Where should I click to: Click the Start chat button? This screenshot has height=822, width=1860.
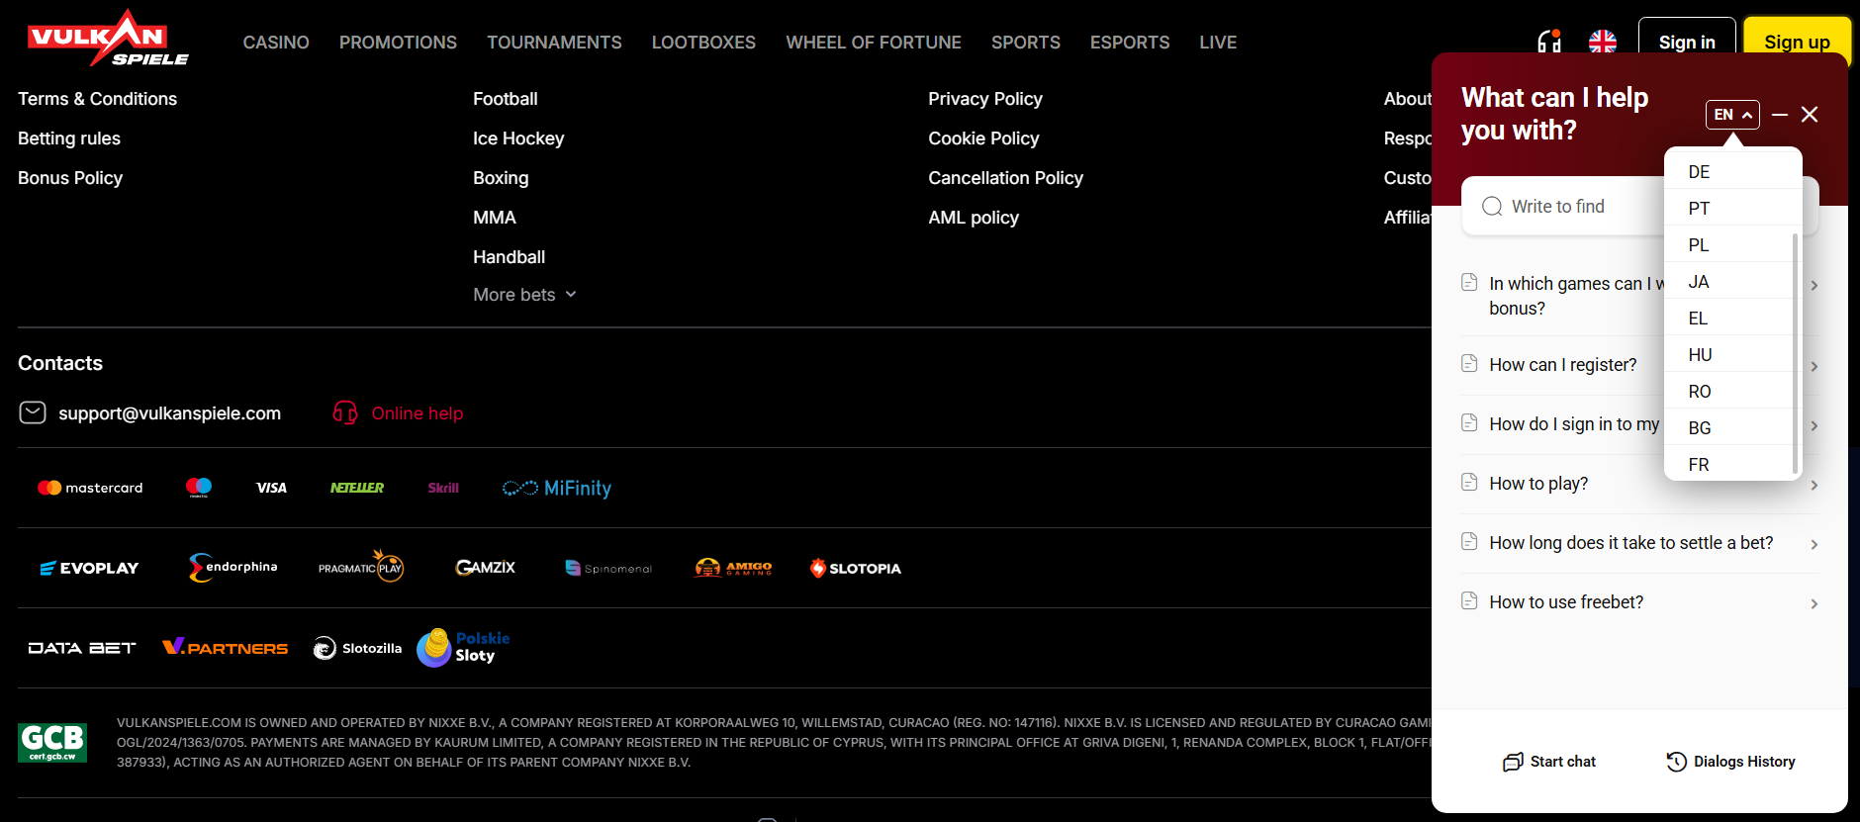[x=1549, y=761]
